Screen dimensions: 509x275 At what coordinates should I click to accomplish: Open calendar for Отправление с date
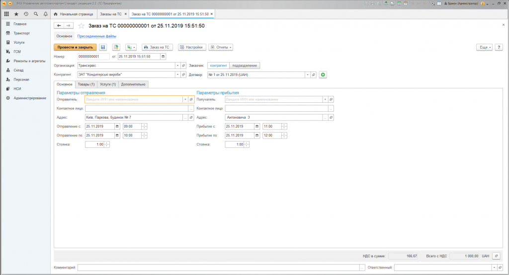point(117,127)
